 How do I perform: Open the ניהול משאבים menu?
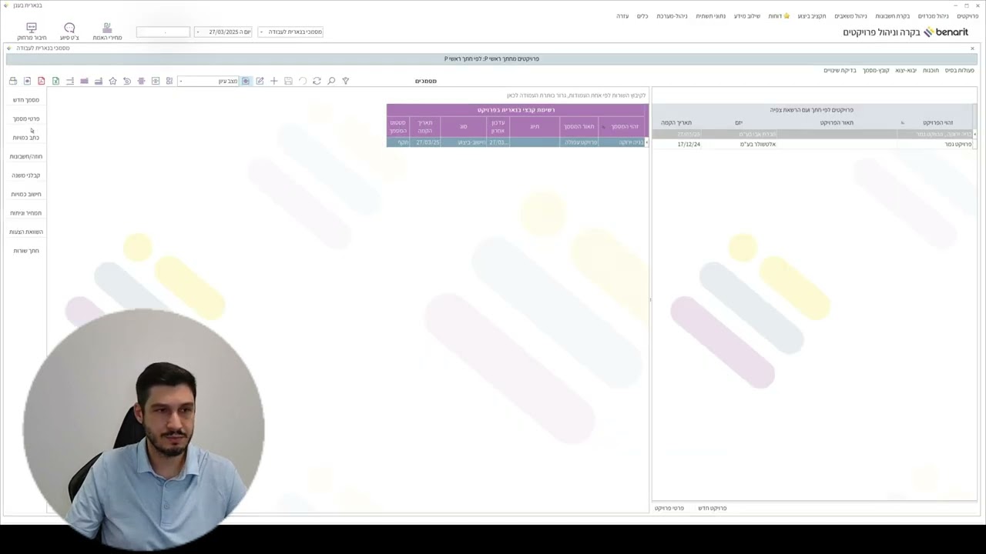pyautogui.click(x=850, y=16)
